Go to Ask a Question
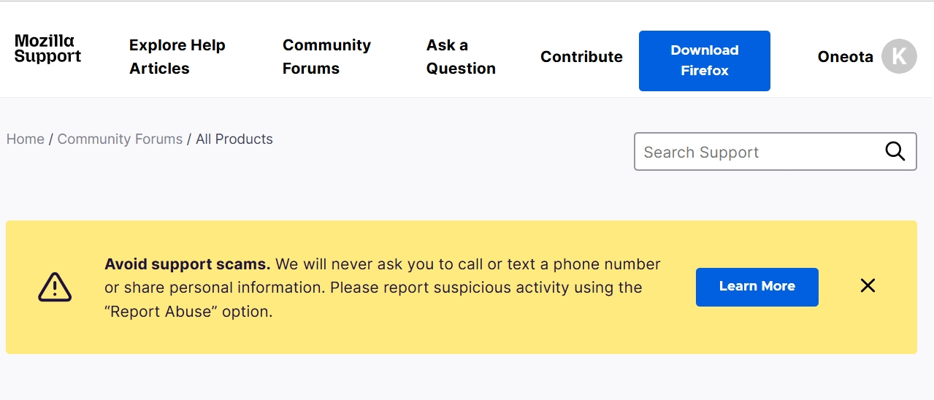Screen dimensions: 934x400 (460, 57)
